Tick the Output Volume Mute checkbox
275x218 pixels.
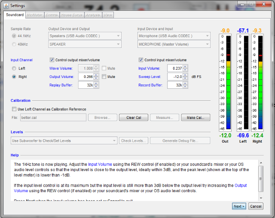(104, 77)
